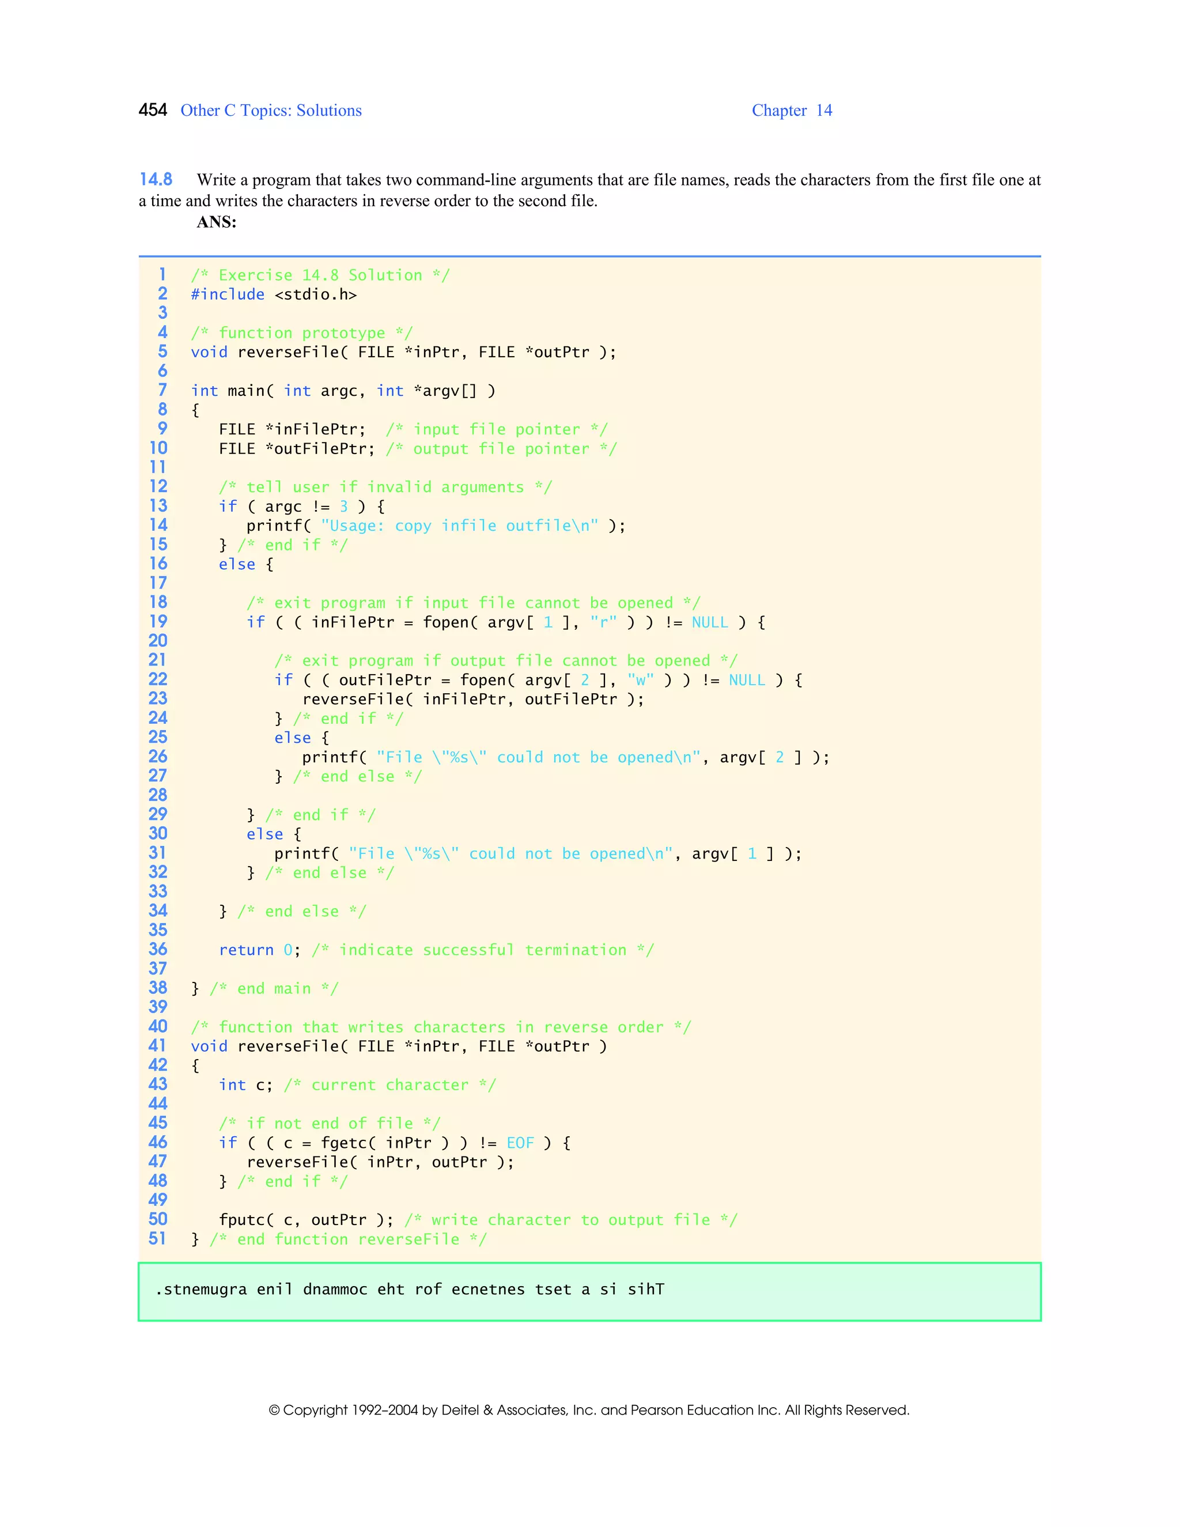Click 'fgetc( inPtr )' condition line
This screenshot has width=1180, height=1527.
click(x=395, y=1143)
